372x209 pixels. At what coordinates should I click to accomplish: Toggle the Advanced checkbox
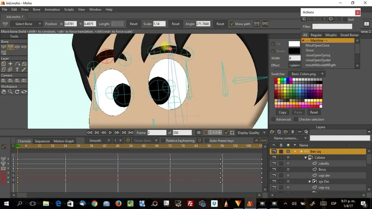273,119
